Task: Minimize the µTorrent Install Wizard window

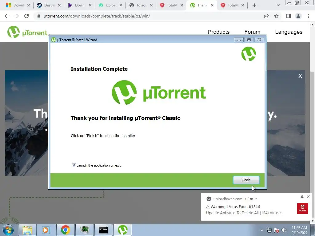Action: [239, 40]
